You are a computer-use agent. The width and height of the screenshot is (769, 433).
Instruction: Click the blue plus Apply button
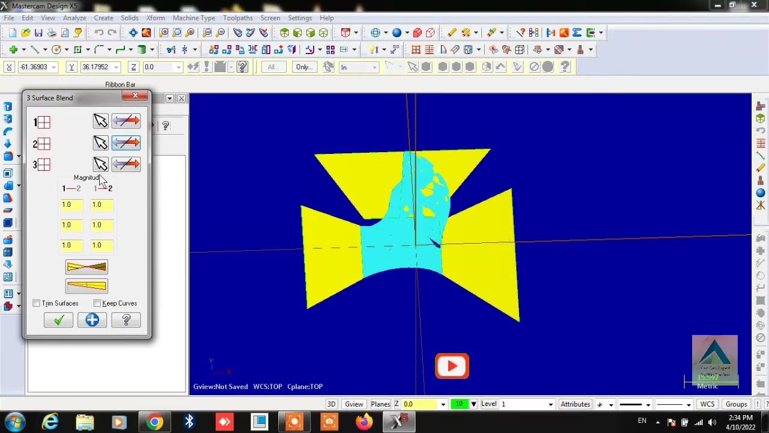tap(92, 320)
